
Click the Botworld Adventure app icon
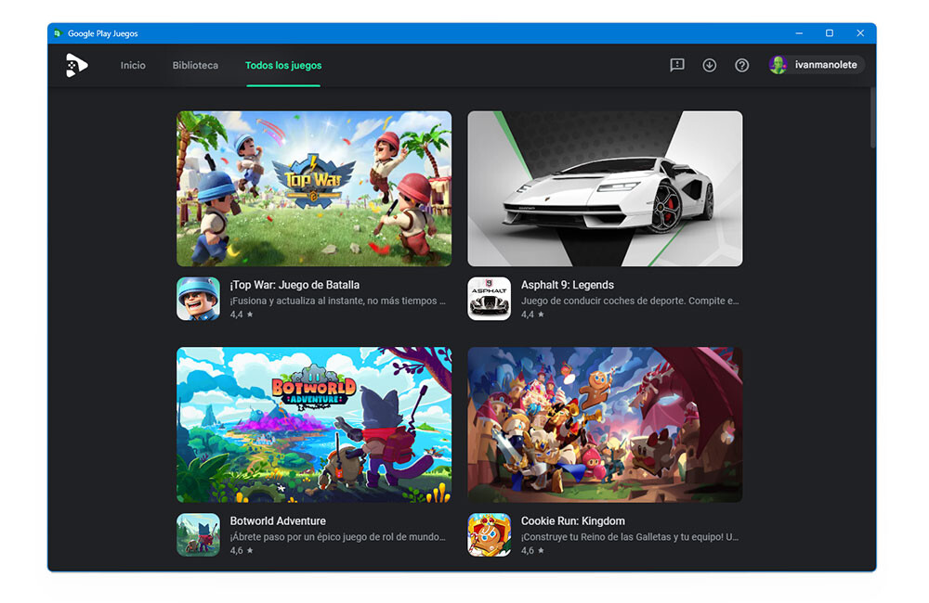199,535
